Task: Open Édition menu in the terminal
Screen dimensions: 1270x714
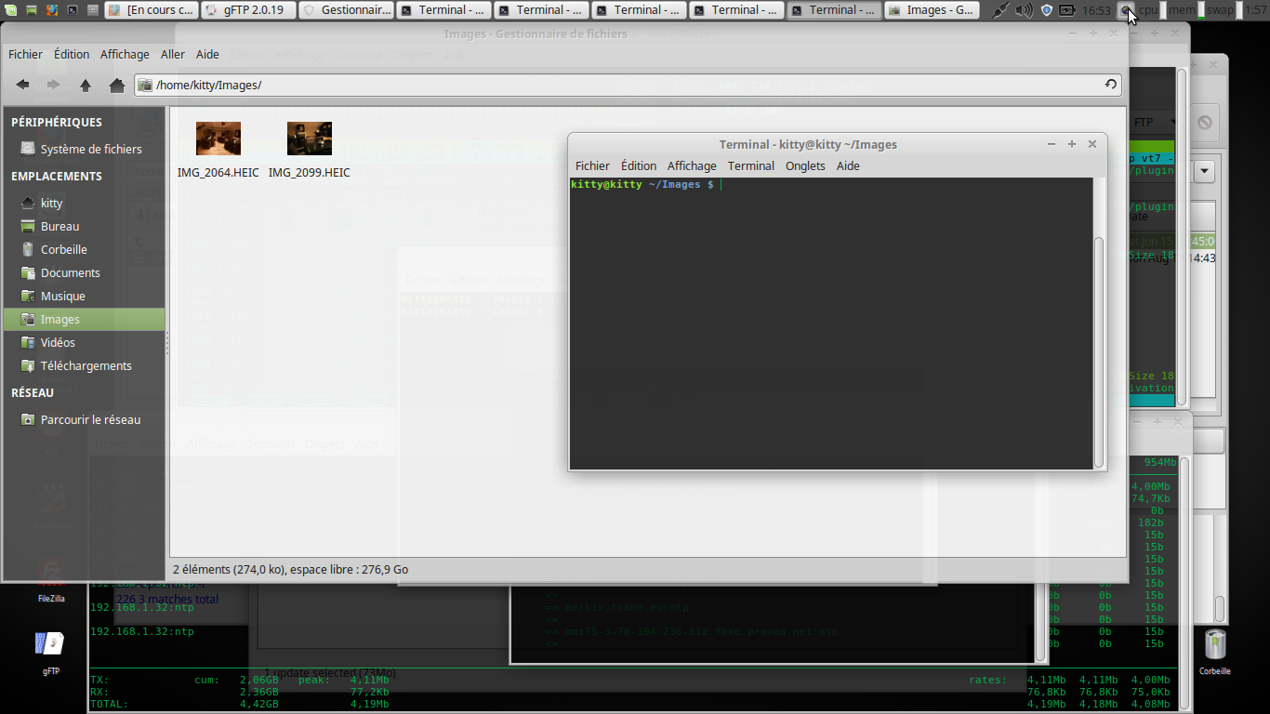Action: click(638, 165)
